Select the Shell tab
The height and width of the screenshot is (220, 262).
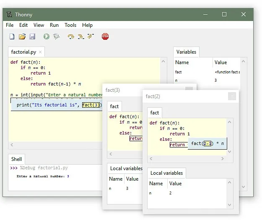(17, 159)
